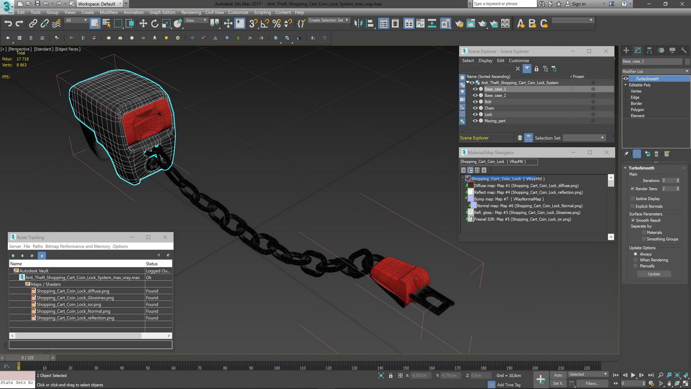The height and width of the screenshot is (389, 691).
Task: Click Play Animation button
Action: tap(633, 375)
